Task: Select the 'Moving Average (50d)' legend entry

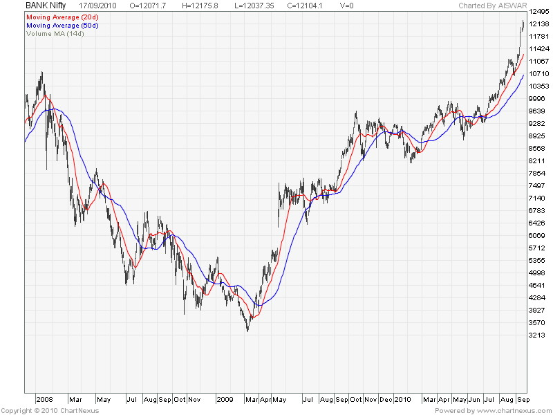Action: tap(62, 26)
